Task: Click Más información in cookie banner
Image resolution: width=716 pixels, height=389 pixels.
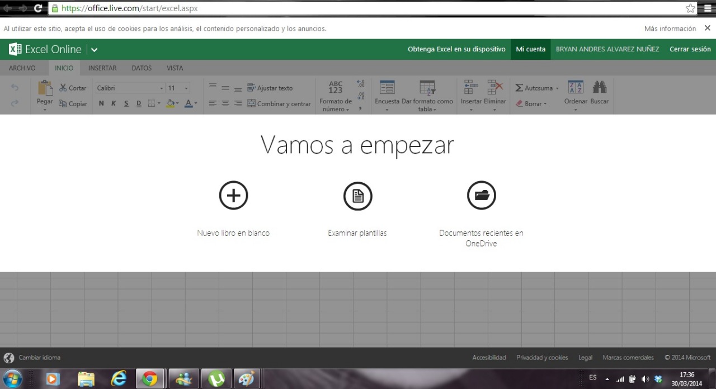Action: [670, 29]
